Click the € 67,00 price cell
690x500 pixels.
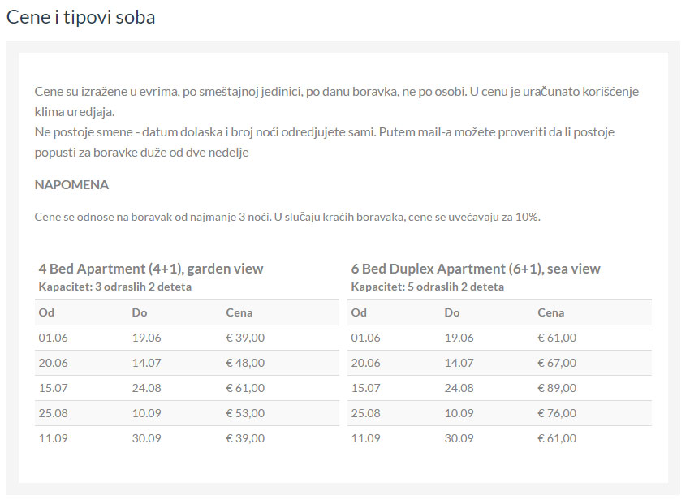[x=557, y=363]
